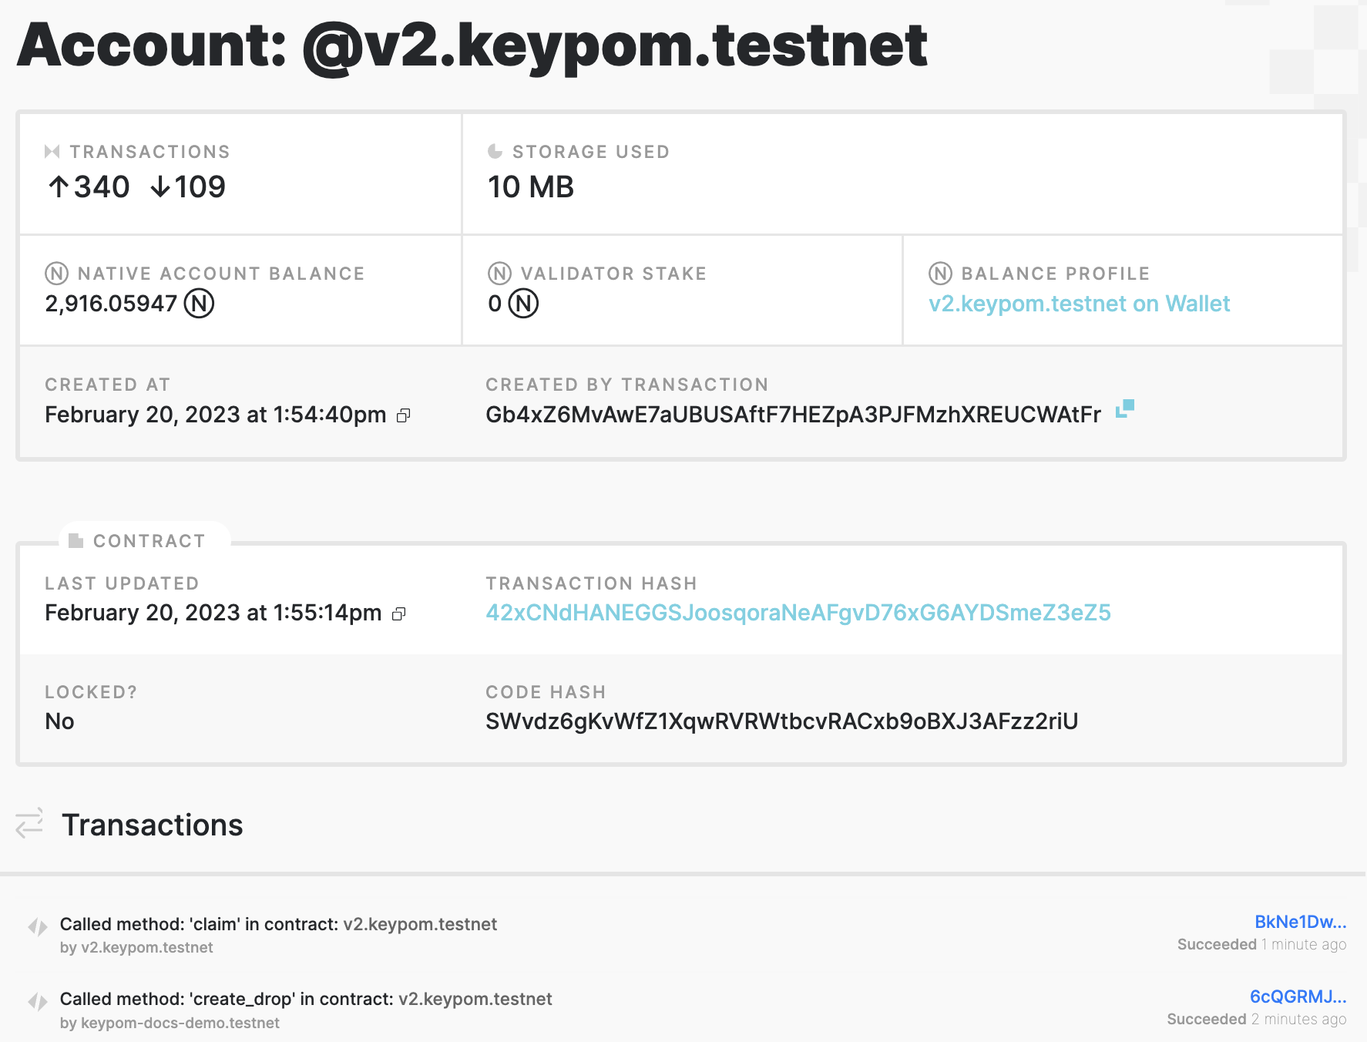Screen dimensions: 1367x1042
Task: Click the document icon on Contract tab
Action: pos(76,540)
